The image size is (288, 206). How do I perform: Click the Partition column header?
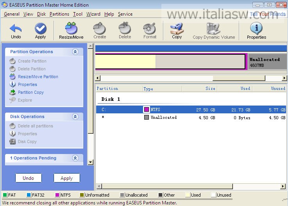coord(120,89)
